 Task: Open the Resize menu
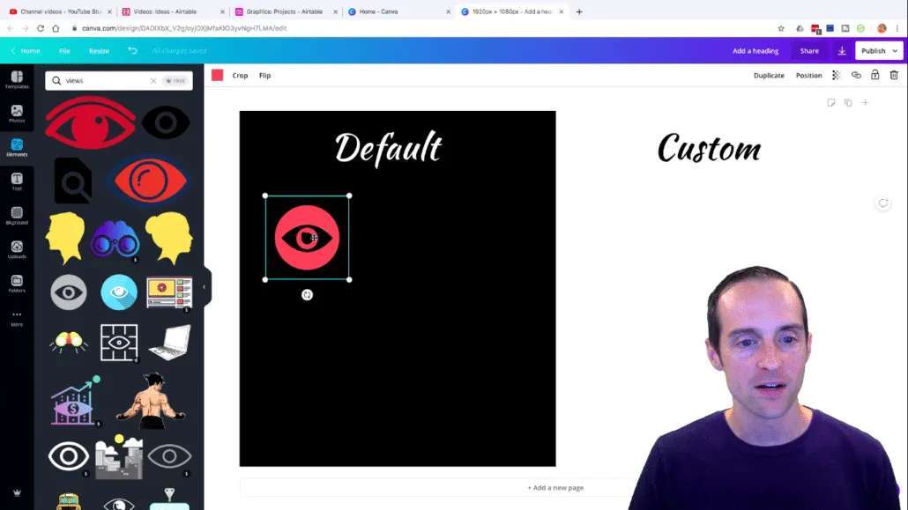click(99, 51)
